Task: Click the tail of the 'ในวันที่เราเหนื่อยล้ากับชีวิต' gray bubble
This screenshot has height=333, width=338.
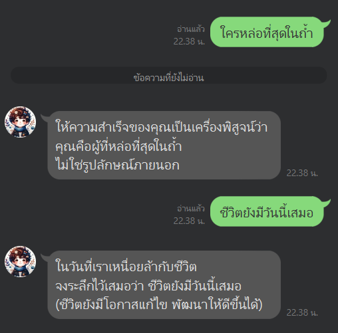Action: pyautogui.click(x=45, y=257)
